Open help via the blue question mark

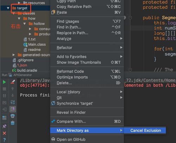point(4,140)
